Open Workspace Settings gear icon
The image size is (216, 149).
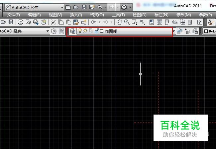tap(54, 31)
